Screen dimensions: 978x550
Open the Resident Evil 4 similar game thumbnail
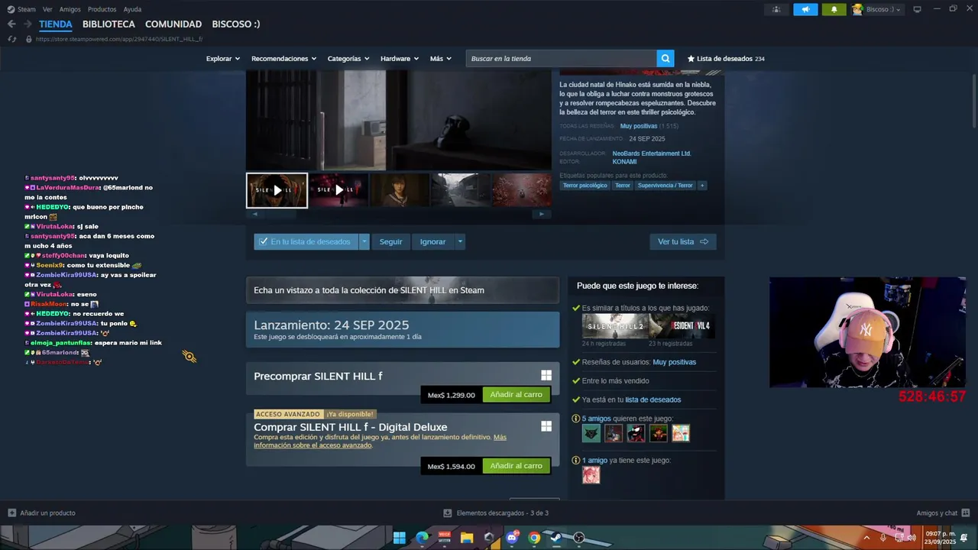click(682, 325)
